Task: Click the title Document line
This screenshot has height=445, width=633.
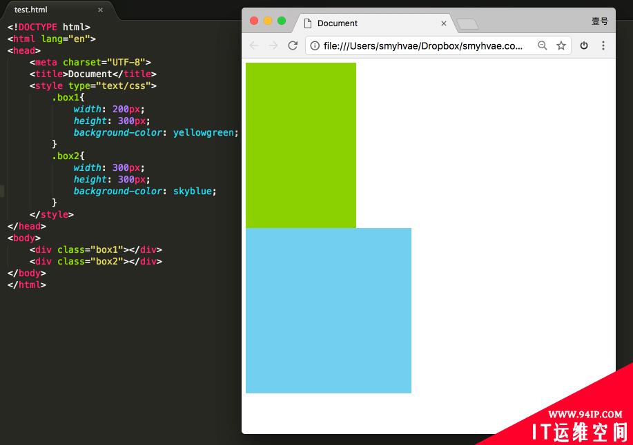Action: click(93, 74)
